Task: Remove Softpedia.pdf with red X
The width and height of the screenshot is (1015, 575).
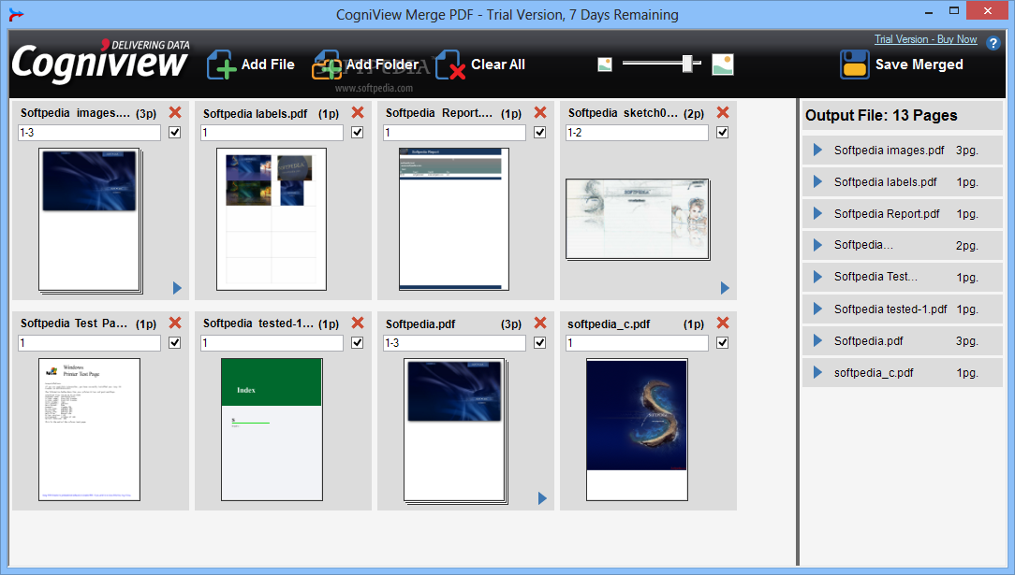Action: pos(540,323)
